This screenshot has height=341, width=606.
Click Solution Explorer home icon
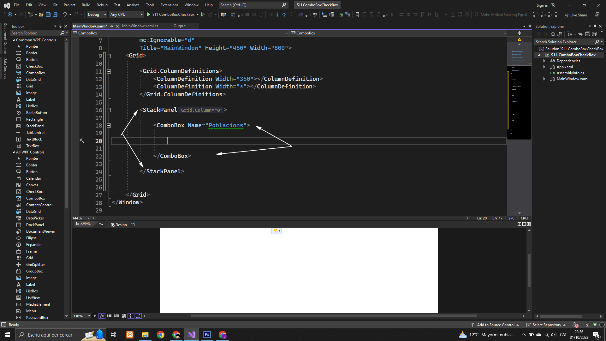tap(553, 34)
